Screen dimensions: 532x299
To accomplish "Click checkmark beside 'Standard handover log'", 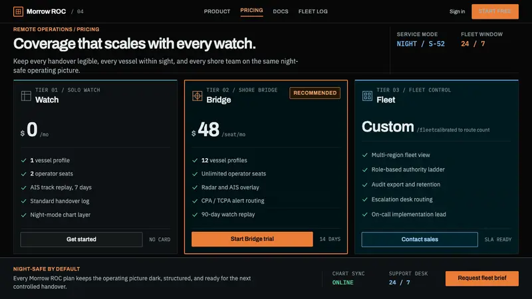I will [x=24, y=201].
